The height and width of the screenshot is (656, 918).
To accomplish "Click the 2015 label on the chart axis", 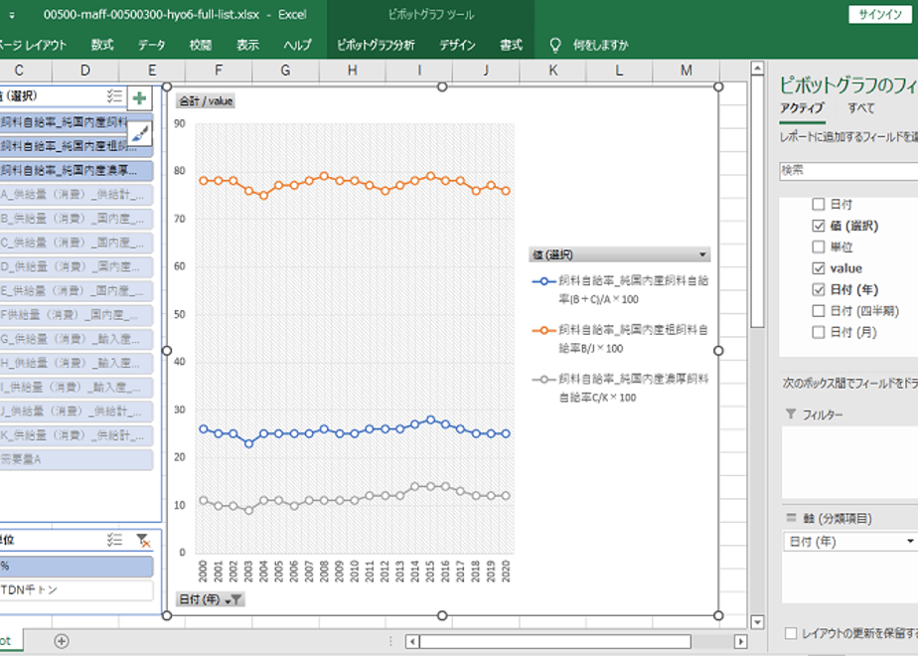I will click(430, 572).
